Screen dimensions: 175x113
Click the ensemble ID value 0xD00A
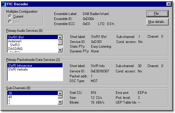tap(88, 19)
